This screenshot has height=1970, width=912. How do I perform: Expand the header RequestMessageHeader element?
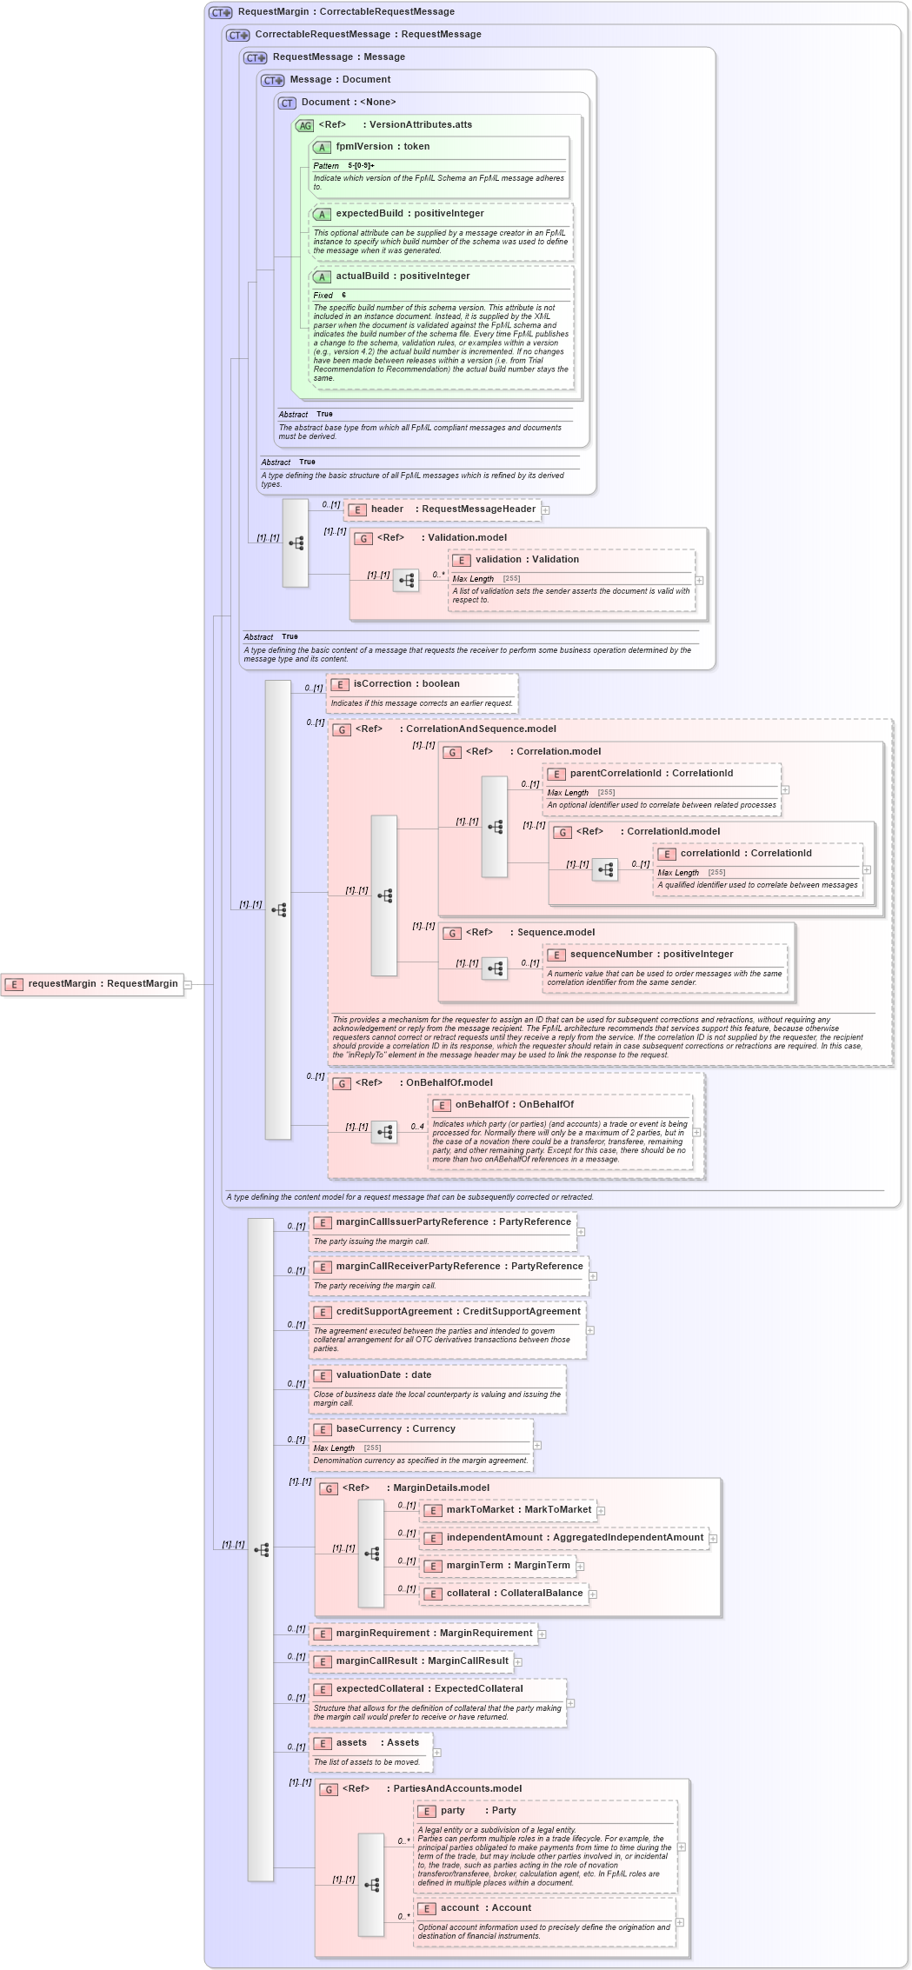[x=546, y=510]
